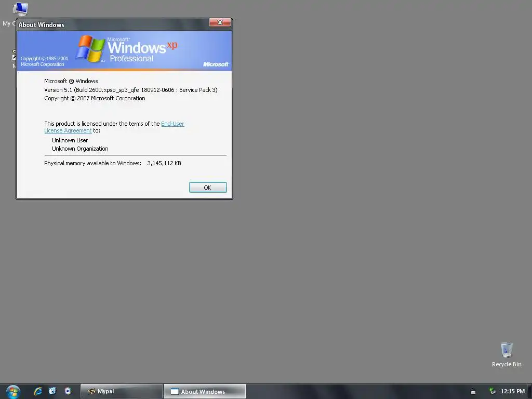
Task: Switch to the Mypal taskbar button
Action: click(x=122, y=391)
